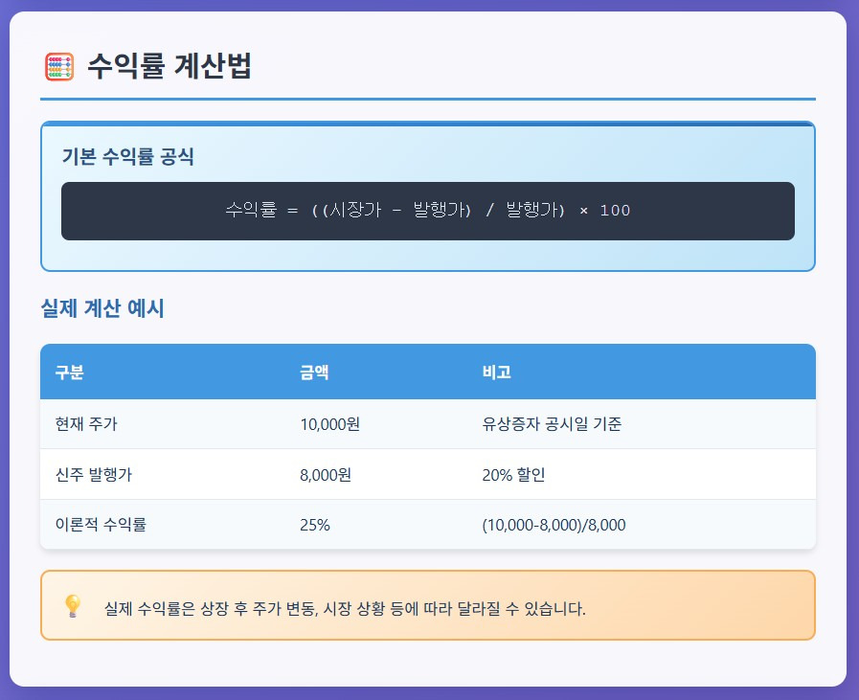The image size is (859, 700).
Task: Click the (10,000-8,000)/8,000 calculation cell
Action: (x=554, y=525)
